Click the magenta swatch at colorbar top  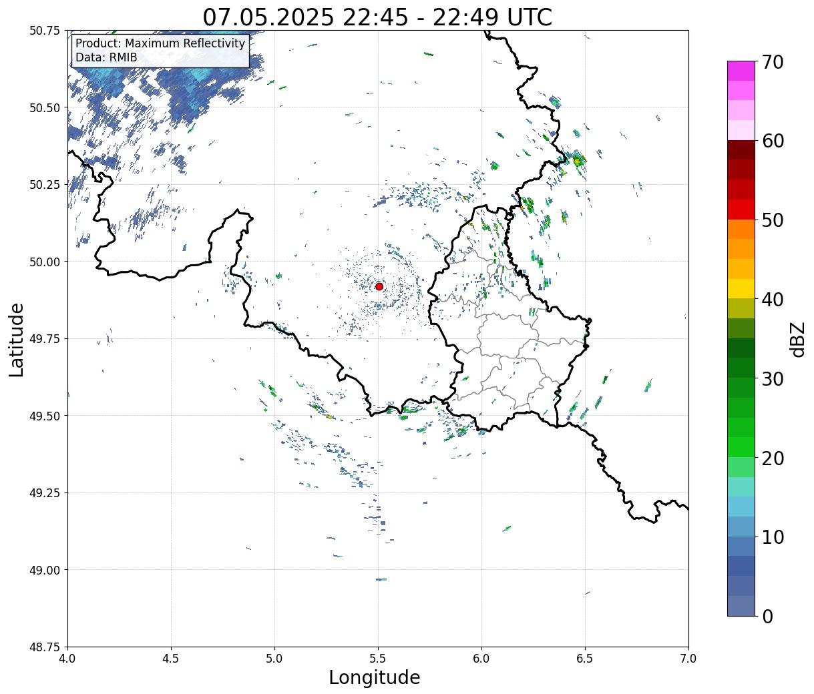[x=741, y=71]
